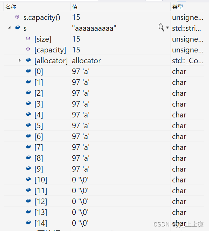The width and height of the screenshot is (209, 231).
Task: Open the text visualizer magnifier for s
Action: (161, 27)
